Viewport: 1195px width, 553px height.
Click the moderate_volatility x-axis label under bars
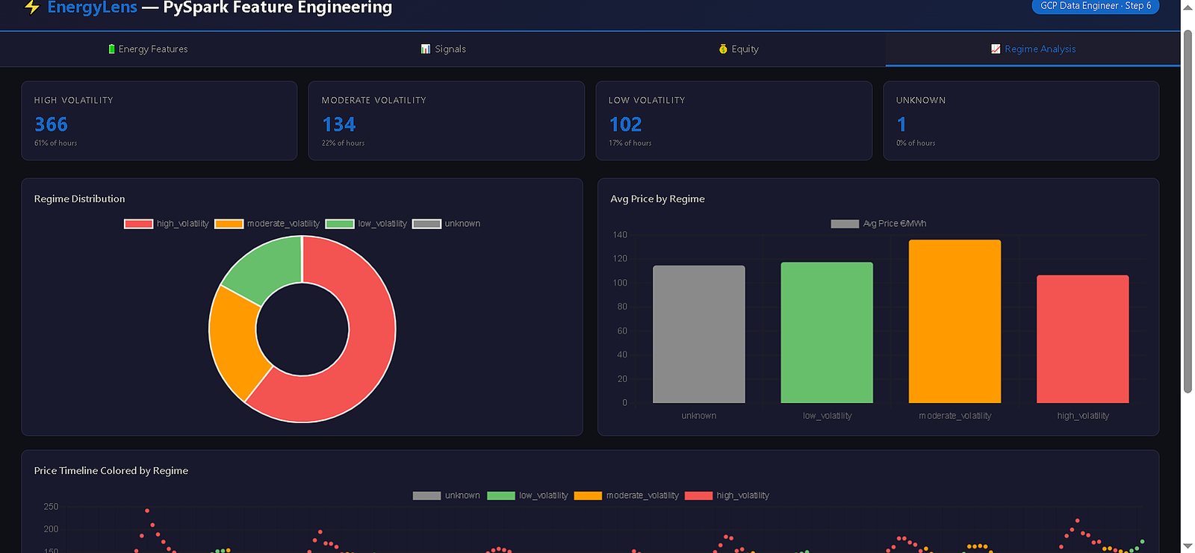pos(955,416)
